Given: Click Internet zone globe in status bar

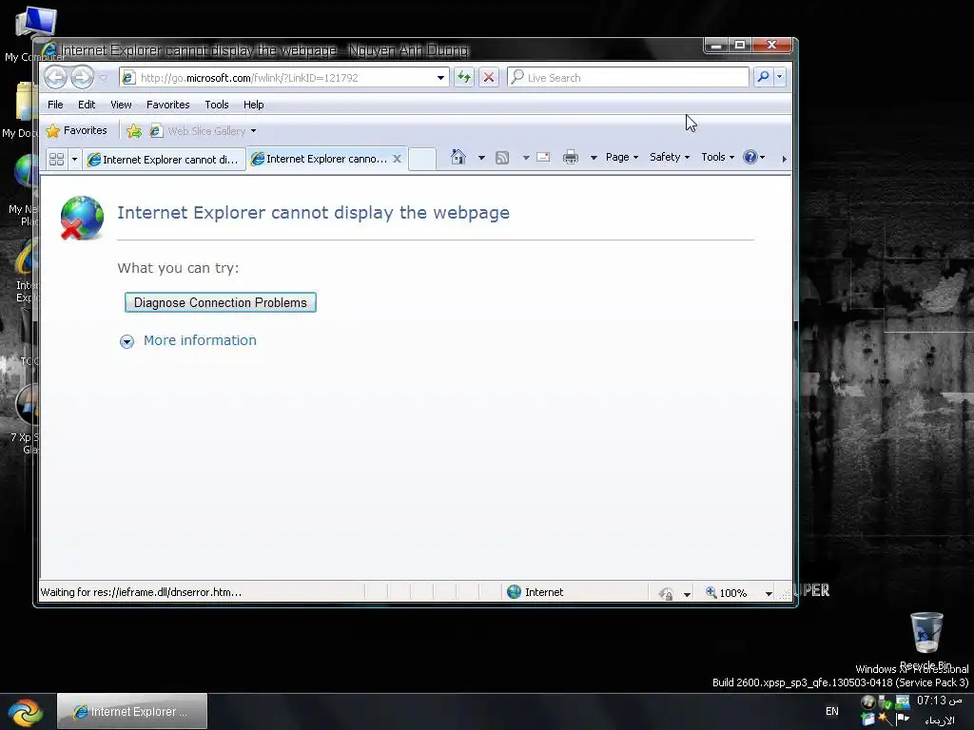Looking at the screenshot, I should pos(515,591).
